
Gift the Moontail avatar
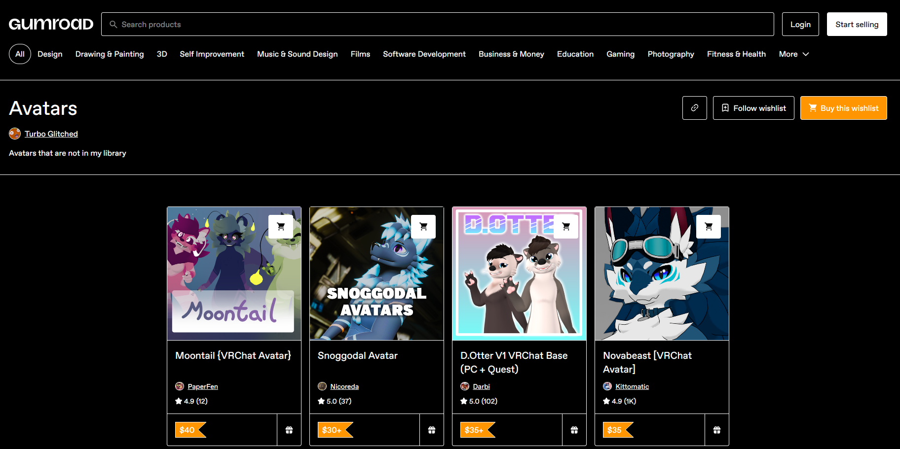[x=289, y=430]
